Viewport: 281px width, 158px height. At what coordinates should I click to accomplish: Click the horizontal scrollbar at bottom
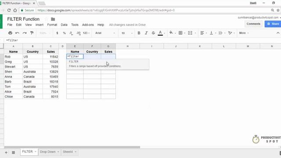(72, 147)
